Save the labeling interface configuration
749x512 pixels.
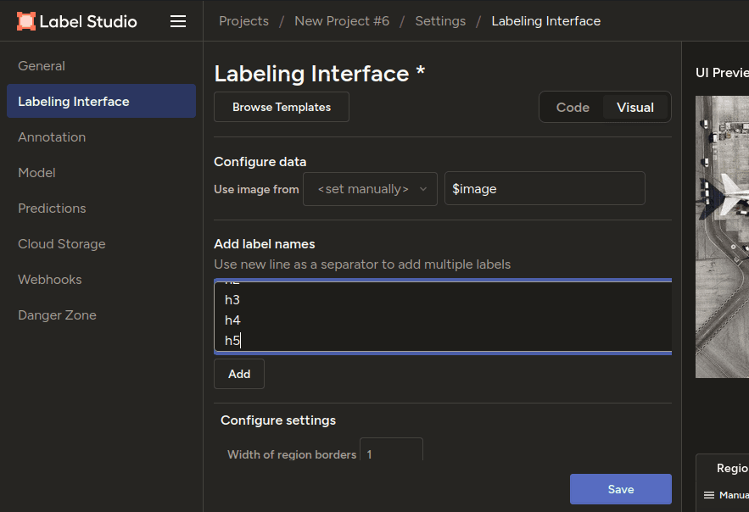(x=620, y=489)
